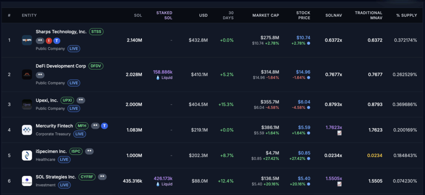Click the ENTITY column header
Image resolution: width=425 pixels, height=195 pixels.
(x=29, y=15)
